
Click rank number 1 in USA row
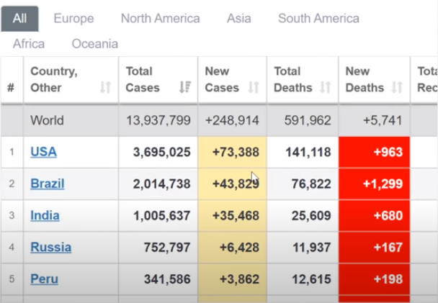[12, 152]
